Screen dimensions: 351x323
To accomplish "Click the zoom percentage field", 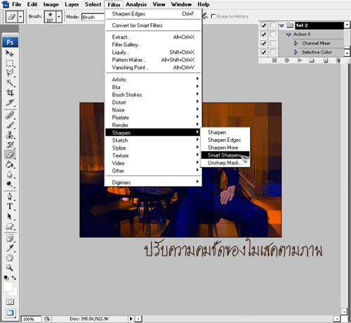I will 32,319.
